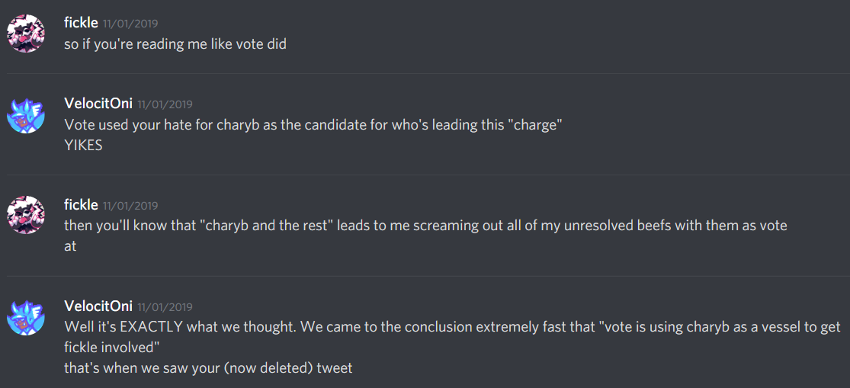
Task: Select the message "so if you're reading me like vote did"
Action: coord(175,43)
